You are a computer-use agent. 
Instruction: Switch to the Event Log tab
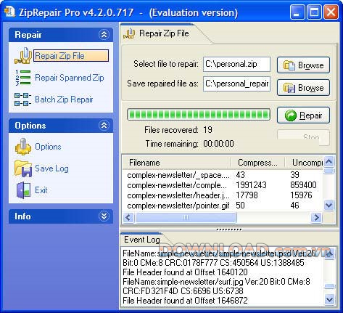(142, 240)
